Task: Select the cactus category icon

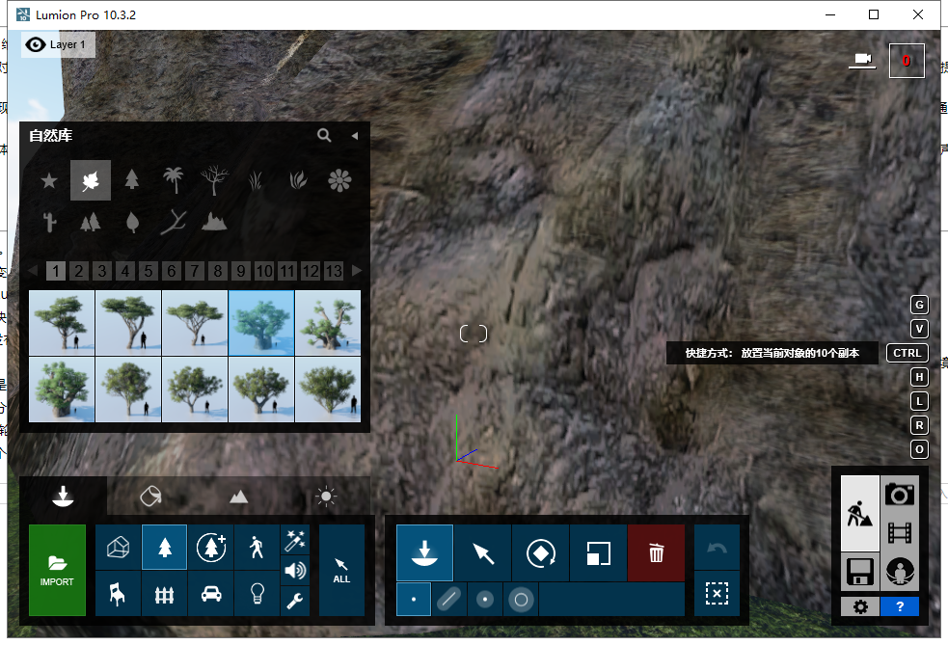Action: pyautogui.click(x=49, y=223)
